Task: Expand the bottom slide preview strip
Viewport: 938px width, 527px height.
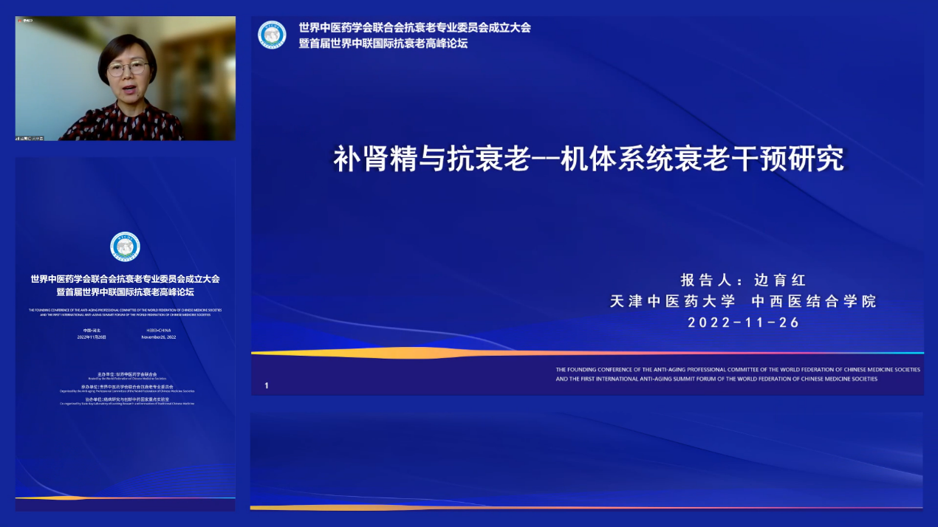Action: point(591,465)
